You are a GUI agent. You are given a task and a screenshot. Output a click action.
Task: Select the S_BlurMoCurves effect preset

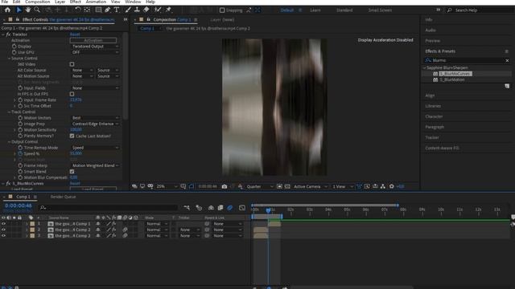tap(455, 74)
